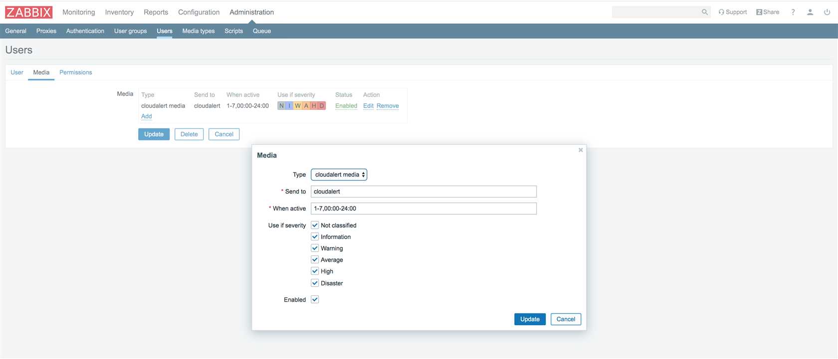Uncheck the Not classified severity

coord(315,225)
